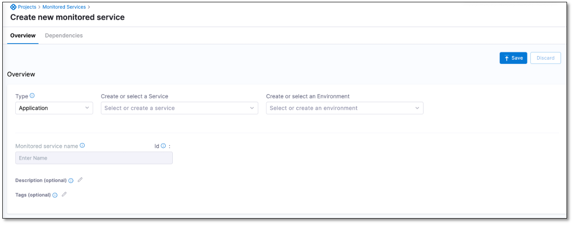Click the info icon next to Id

(x=164, y=146)
